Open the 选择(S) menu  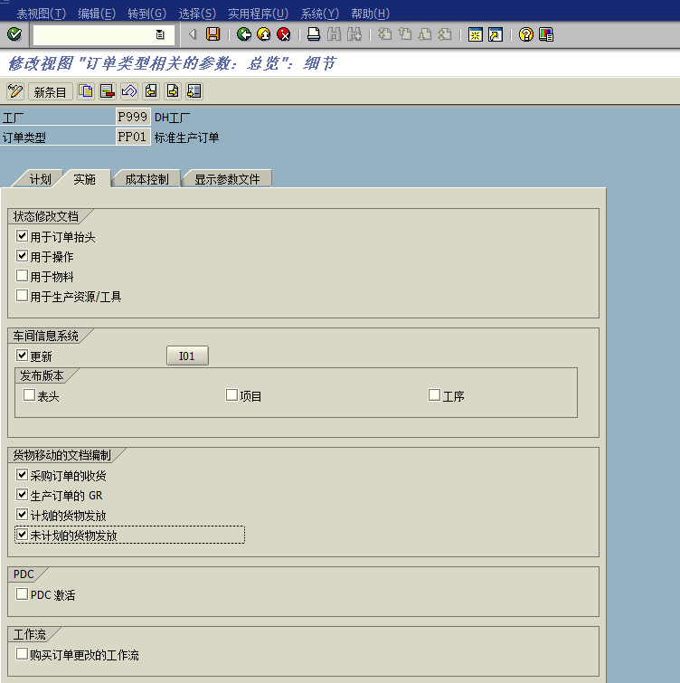point(197,14)
